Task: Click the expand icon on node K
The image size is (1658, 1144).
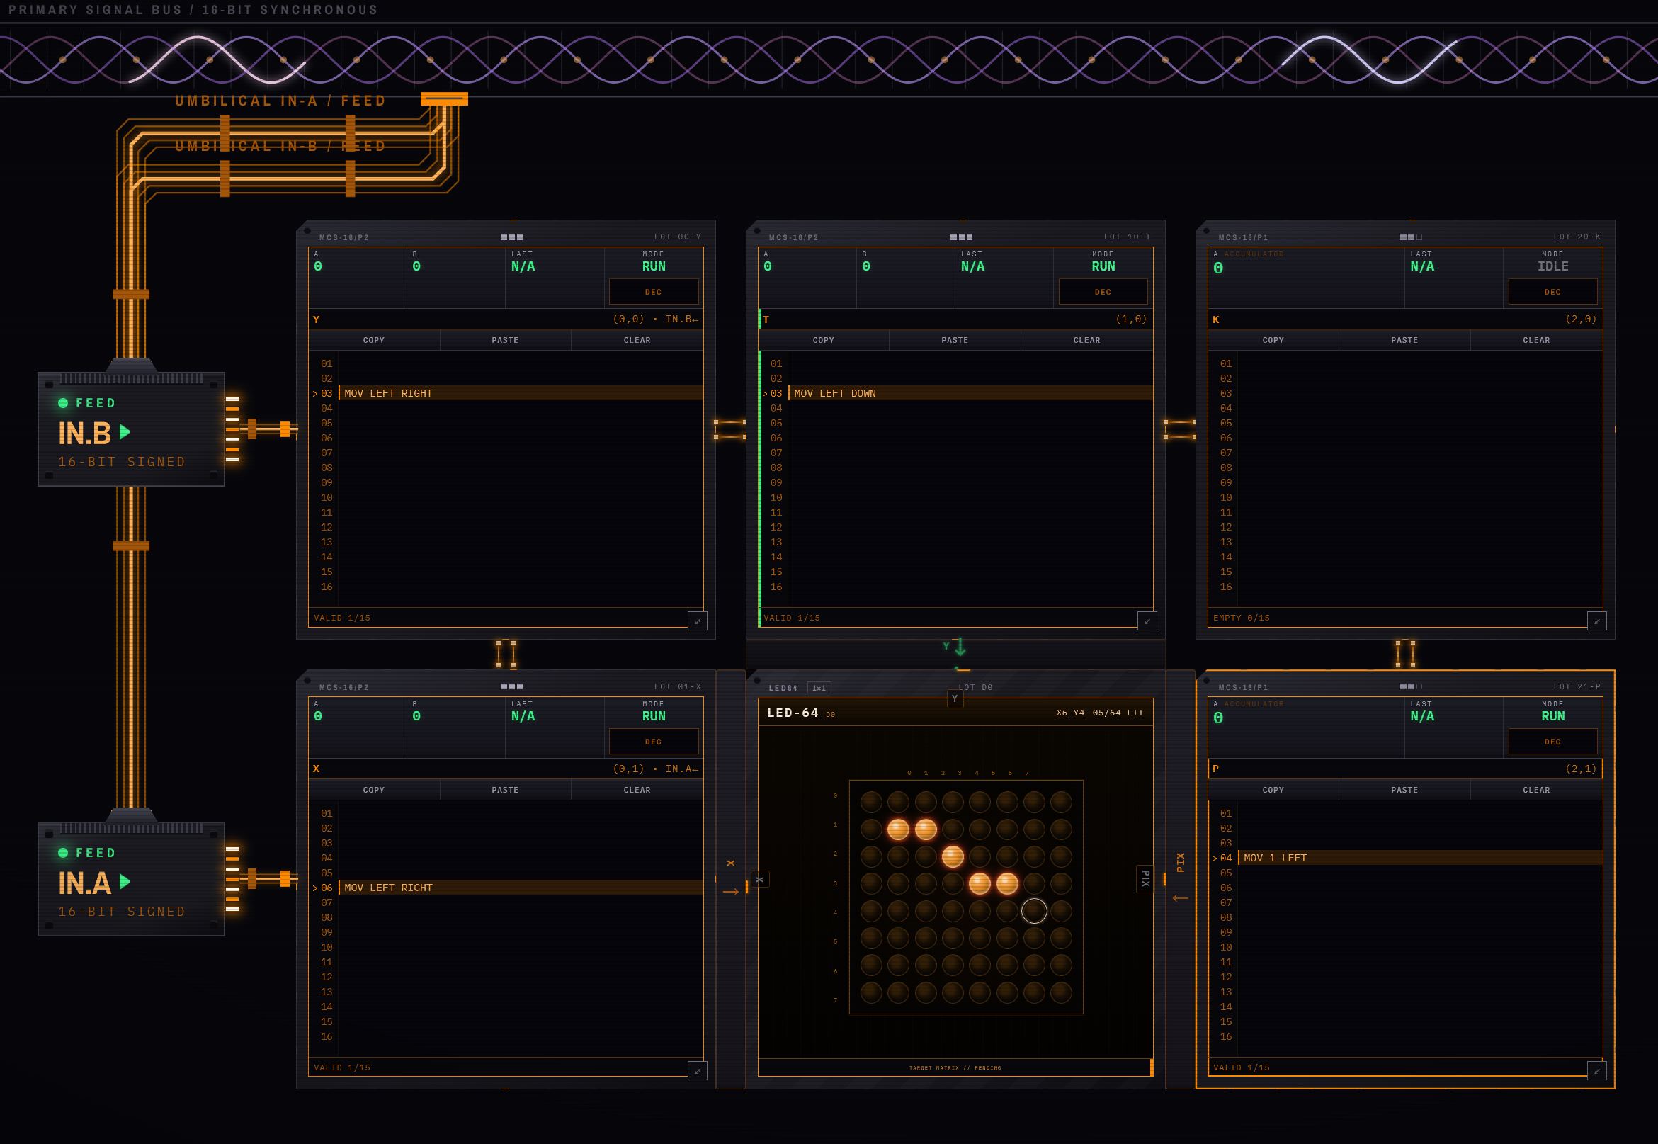Action: (1596, 621)
